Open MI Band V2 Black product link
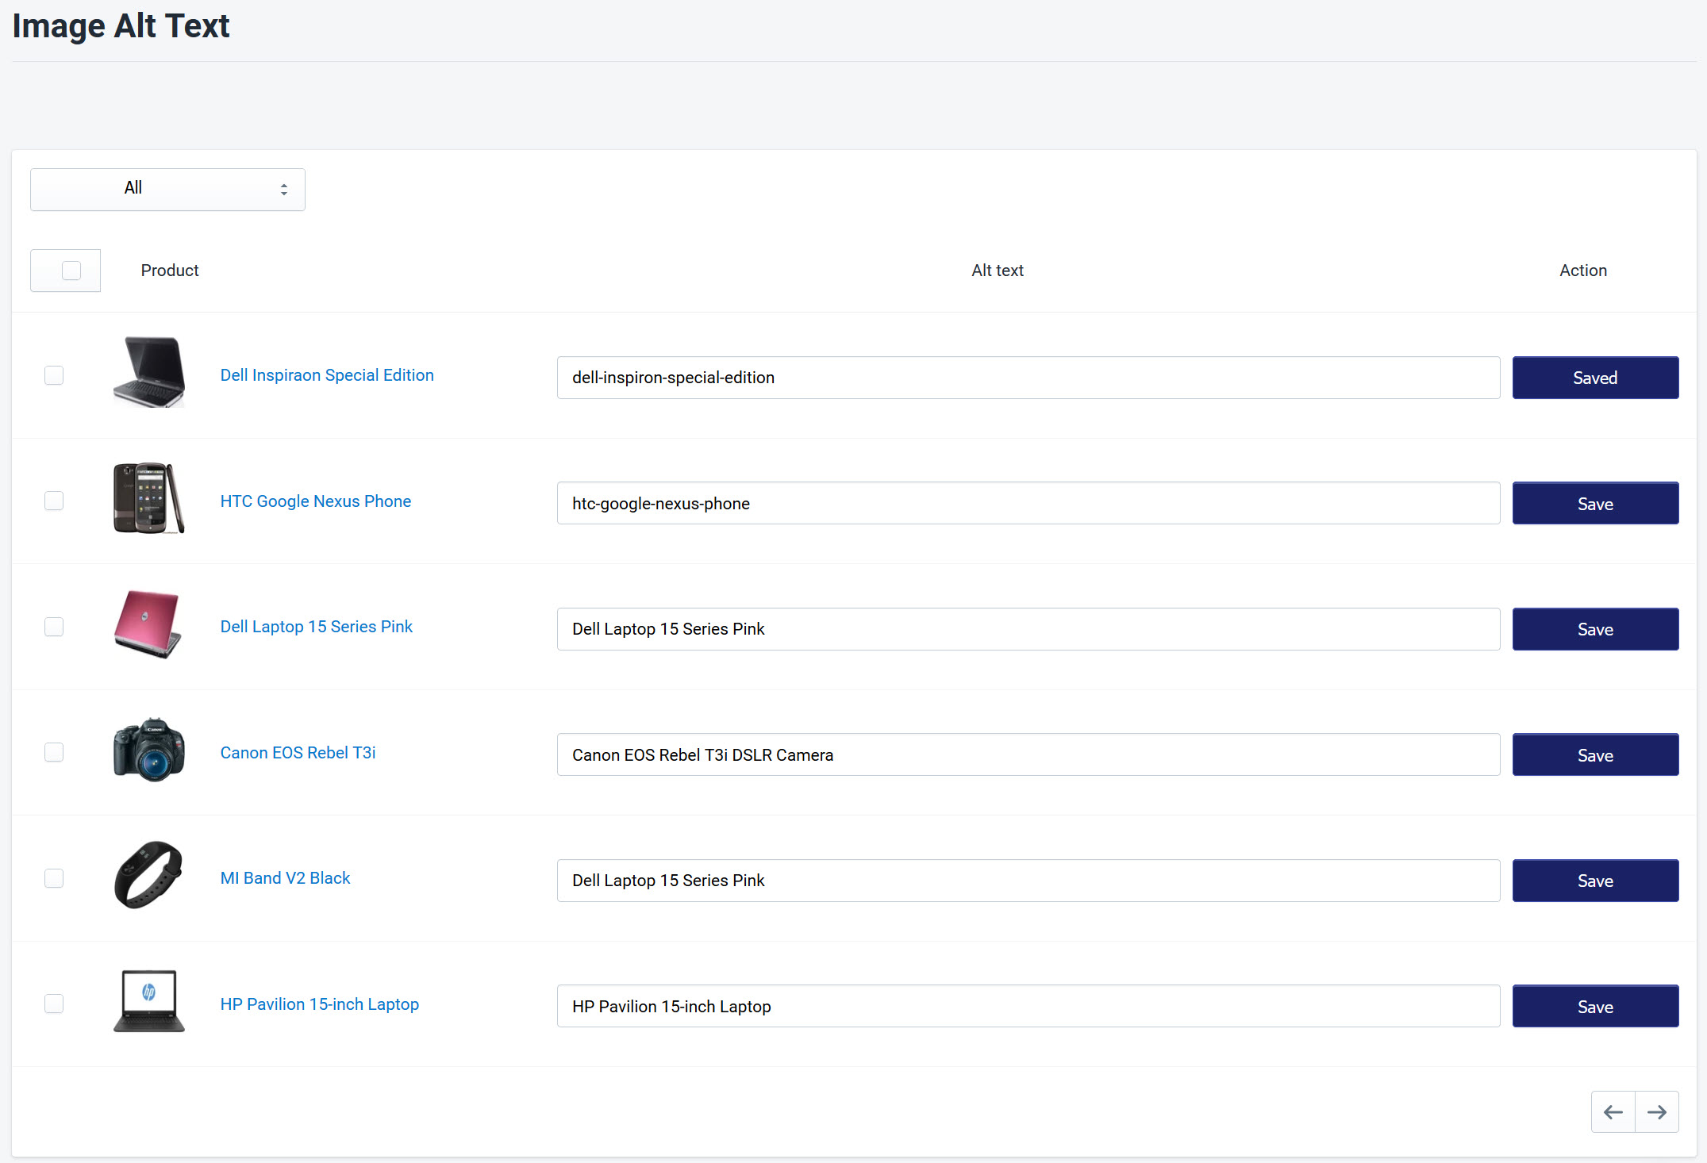 coord(285,878)
